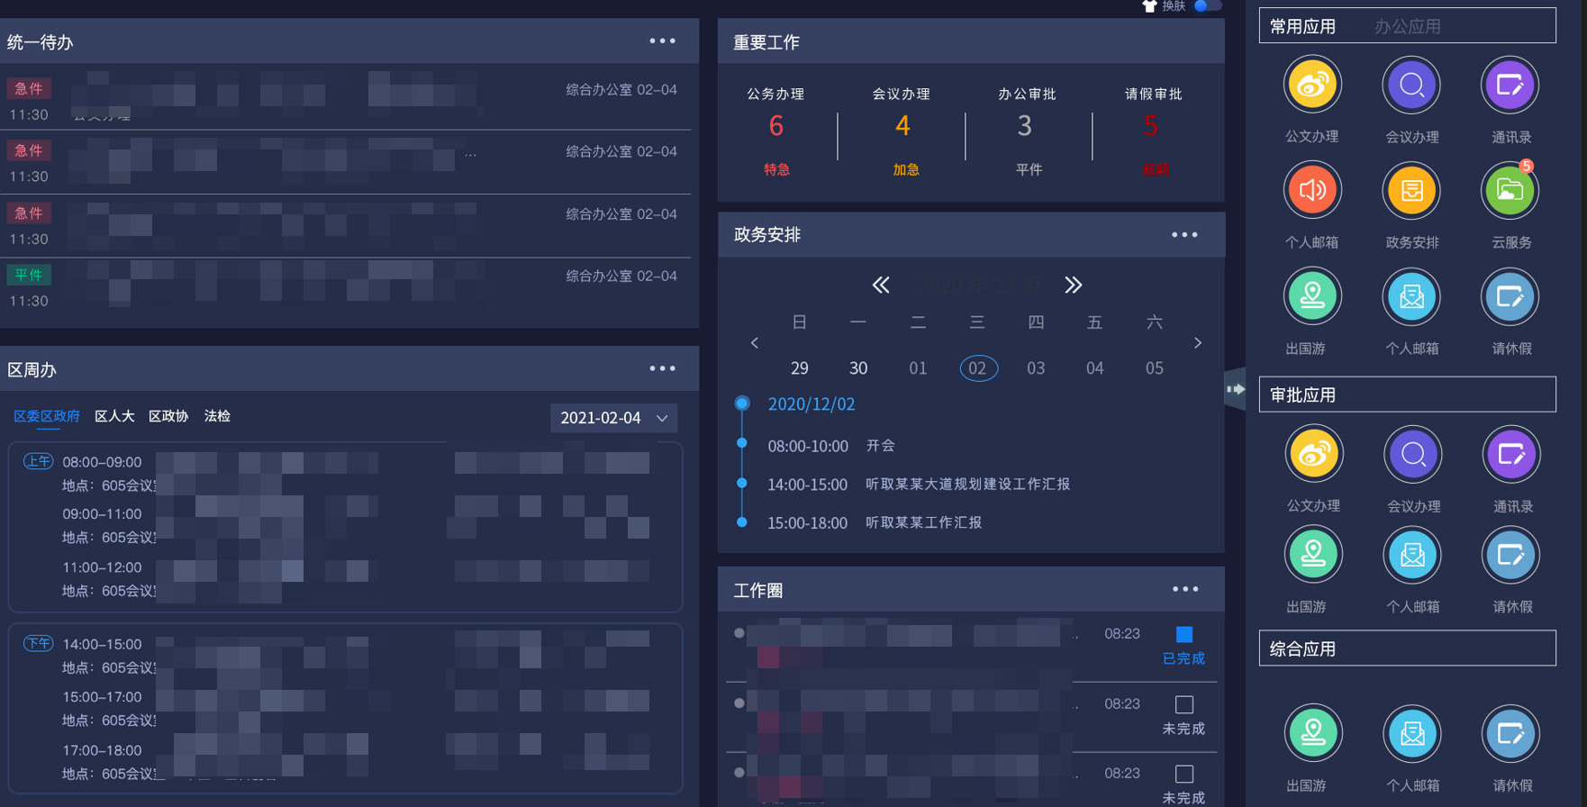Select date 30 in the calendar
1587x807 pixels.
point(858,368)
